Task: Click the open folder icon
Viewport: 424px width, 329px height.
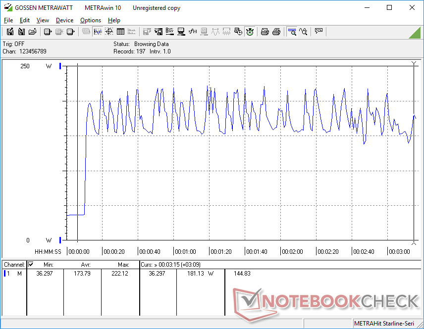Action: 33,32
